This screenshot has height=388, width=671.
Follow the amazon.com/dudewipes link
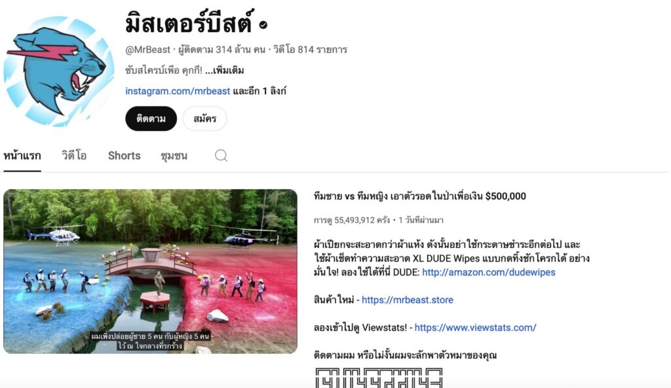[489, 272]
